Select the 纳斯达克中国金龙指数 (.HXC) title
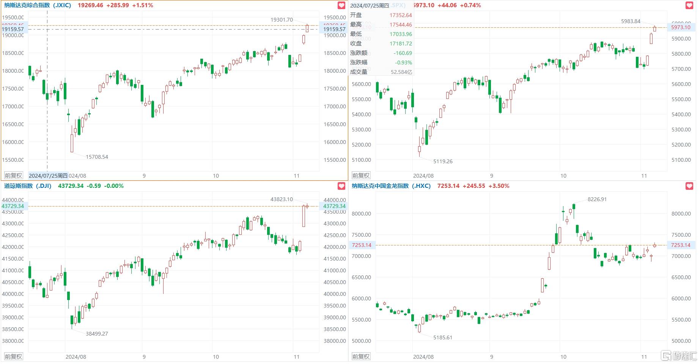 coord(391,186)
